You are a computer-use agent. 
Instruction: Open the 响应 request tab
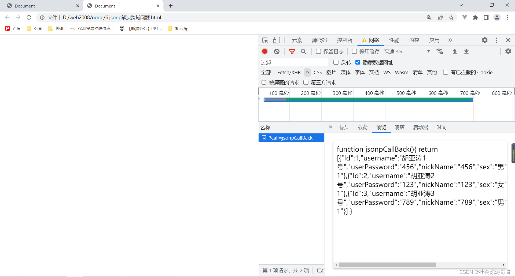click(x=399, y=127)
